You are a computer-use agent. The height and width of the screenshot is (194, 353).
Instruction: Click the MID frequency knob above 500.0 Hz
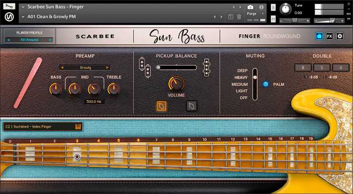pyautogui.click(x=94, y=89)
